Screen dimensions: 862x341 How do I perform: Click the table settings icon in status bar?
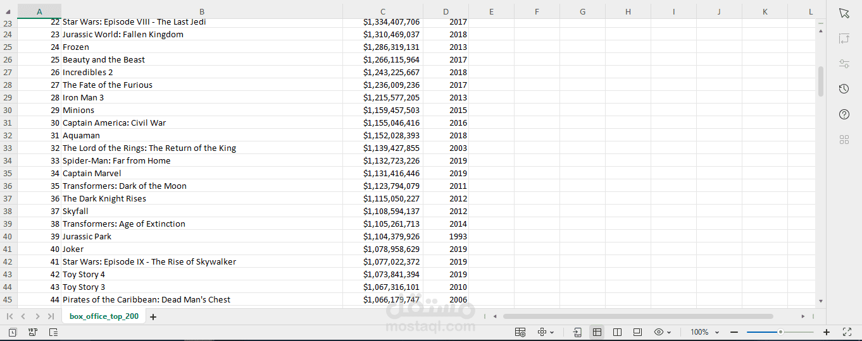[520, 332]
